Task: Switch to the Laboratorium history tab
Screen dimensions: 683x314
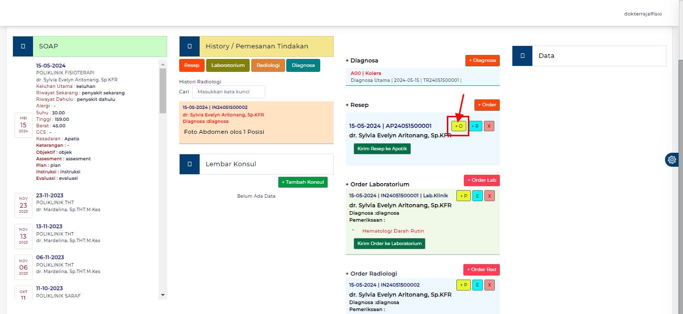Action: pyautogui.click(x=228, y=65)
